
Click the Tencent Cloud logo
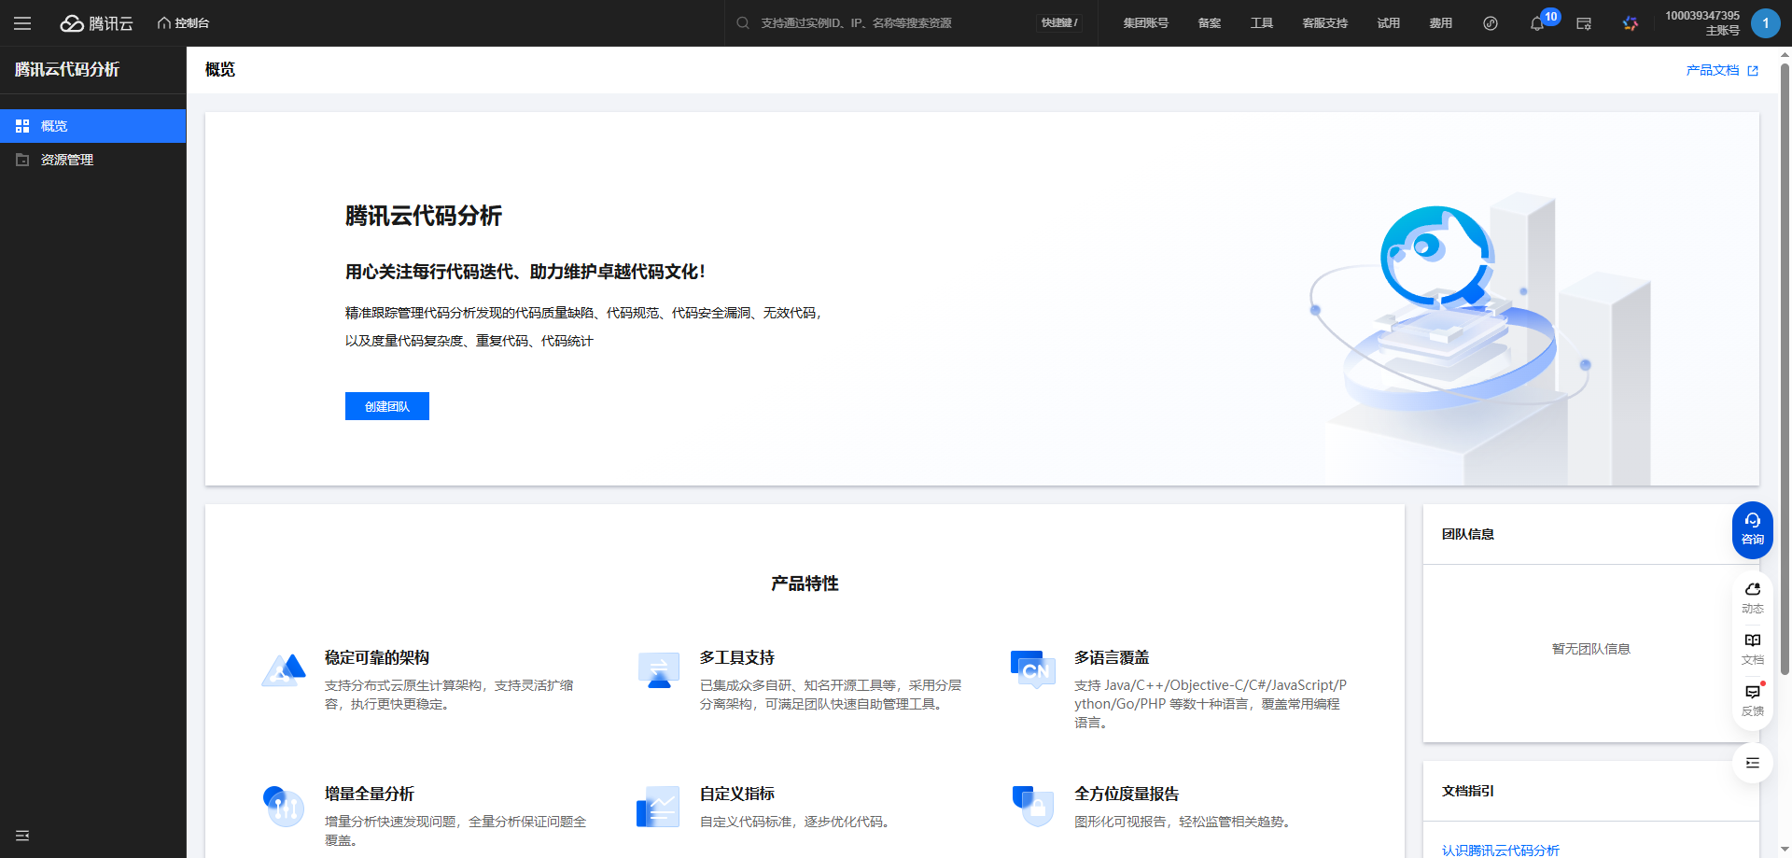tap(97, 23)
